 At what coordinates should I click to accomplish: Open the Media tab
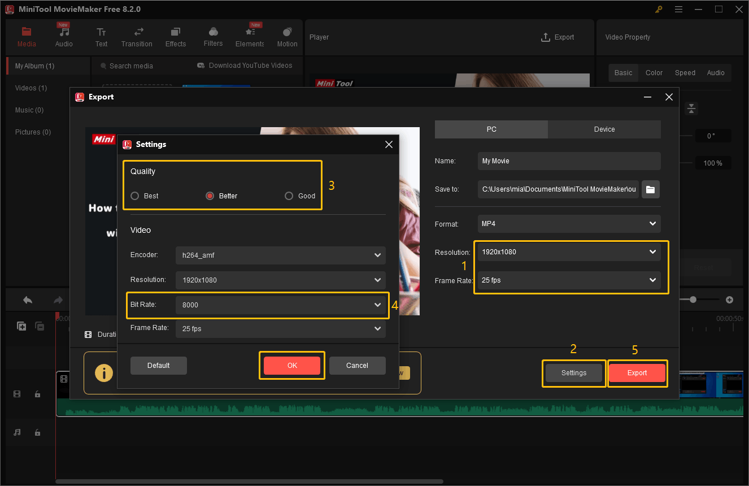[x=27, y=37]
